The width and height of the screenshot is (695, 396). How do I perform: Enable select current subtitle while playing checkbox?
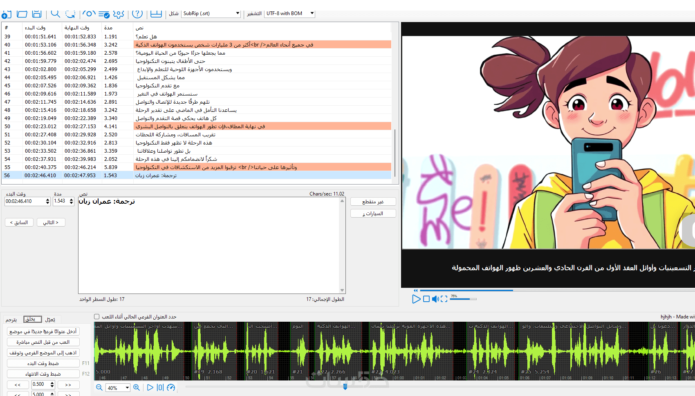pos(97,316)
